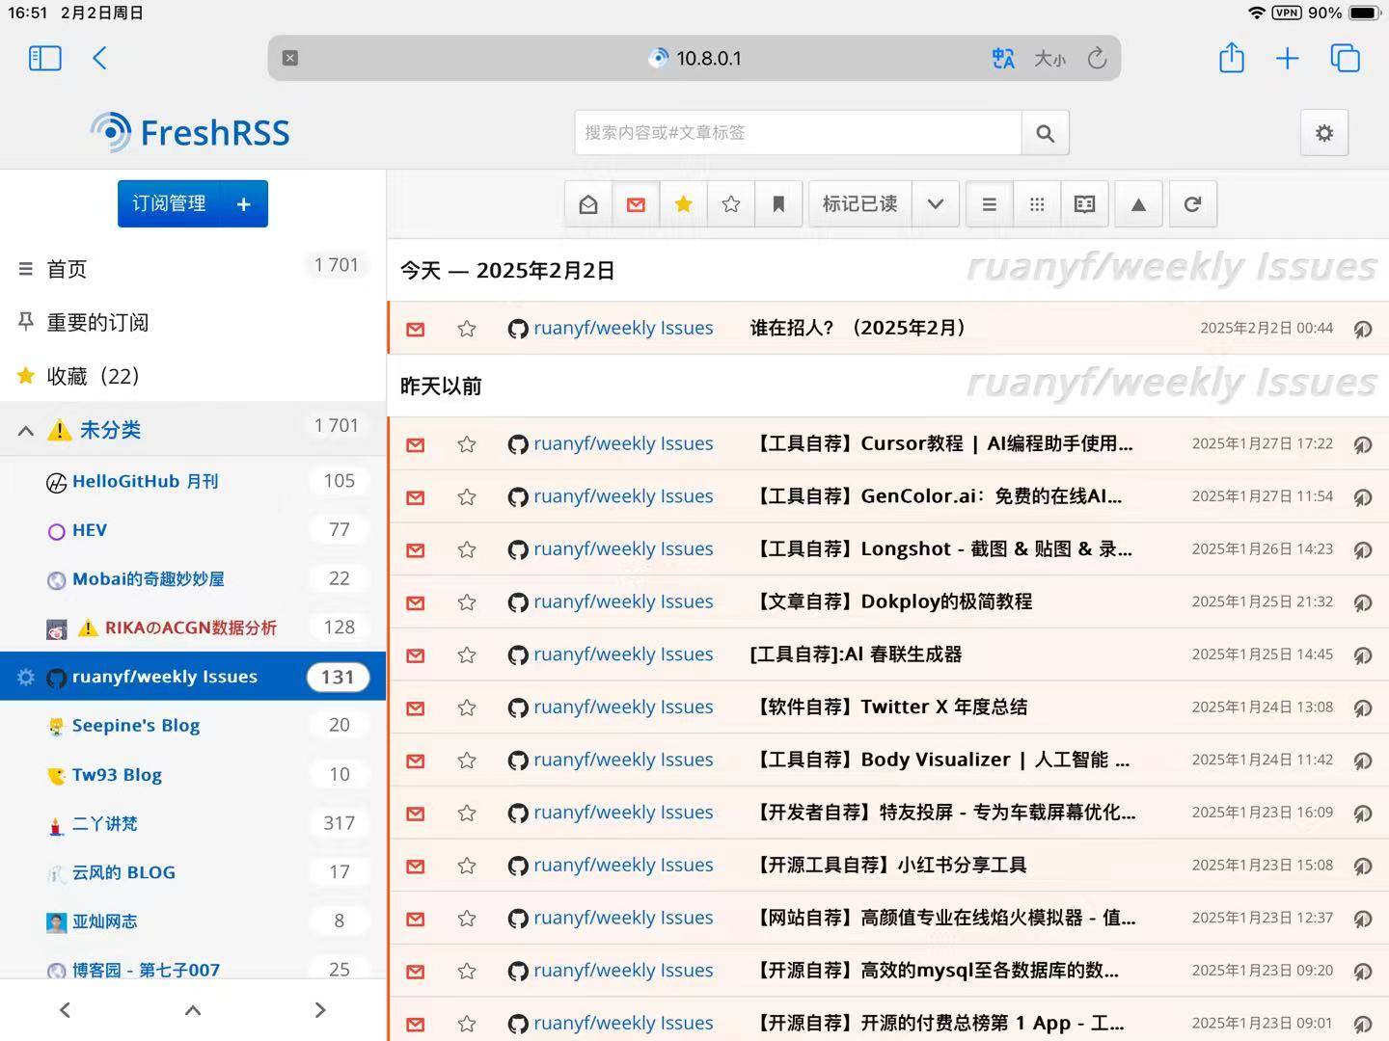Switch to reader view icon
The image size is (1389, 1041).
[x=1084, y=204]
